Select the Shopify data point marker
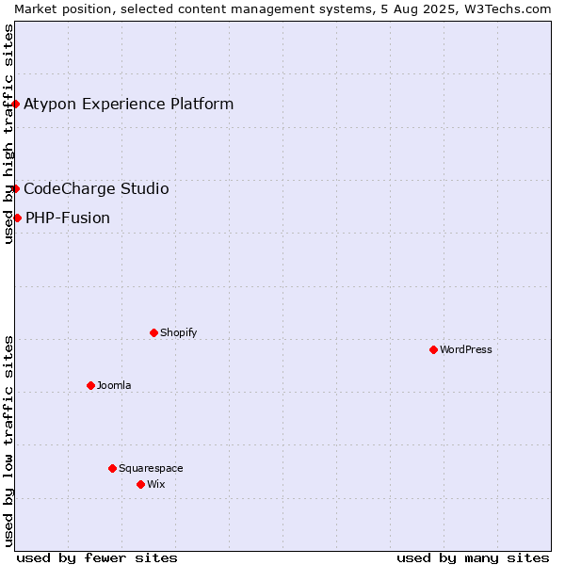Screen dimensions: 565x565 153,333
